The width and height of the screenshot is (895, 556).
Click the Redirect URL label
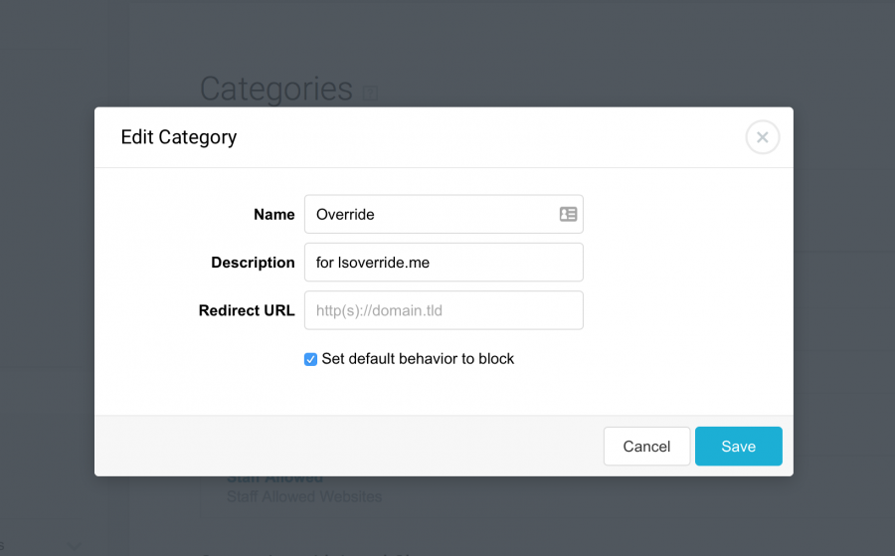[x=247, y=310]
